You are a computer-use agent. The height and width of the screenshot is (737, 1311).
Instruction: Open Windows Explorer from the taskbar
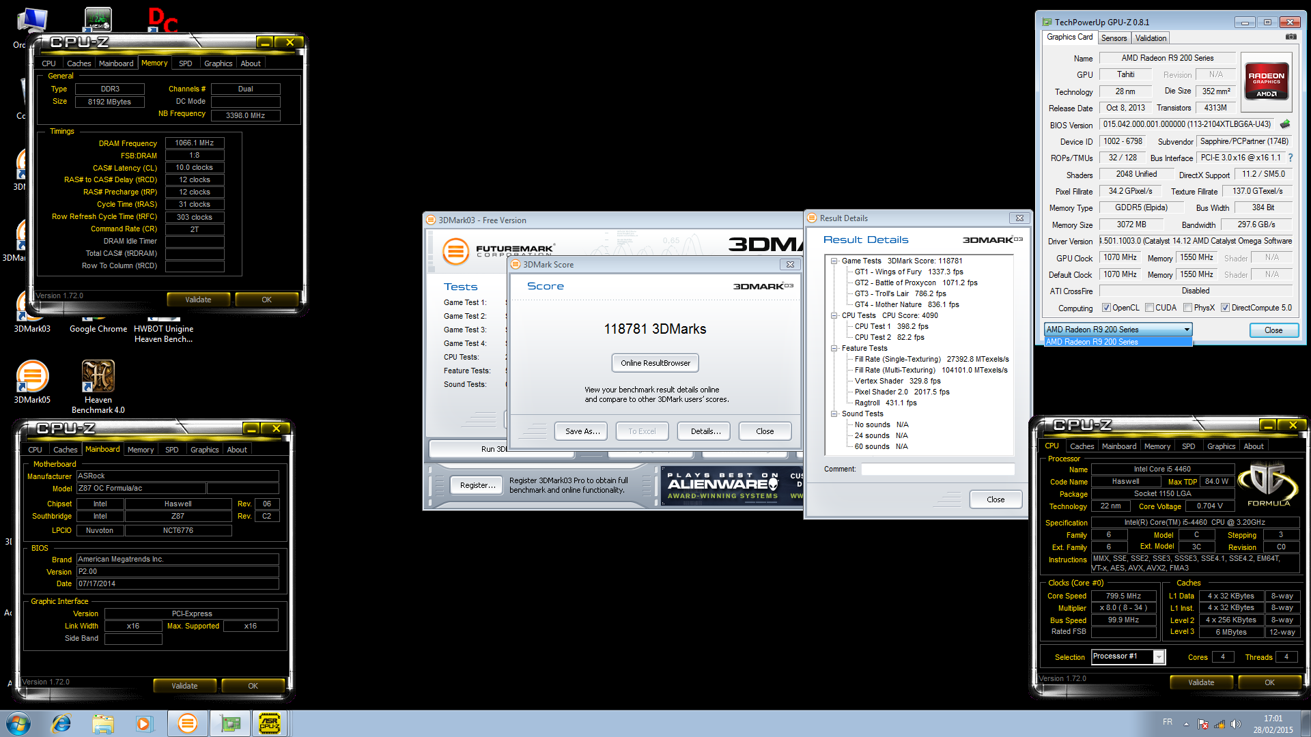tap(103, 723)
